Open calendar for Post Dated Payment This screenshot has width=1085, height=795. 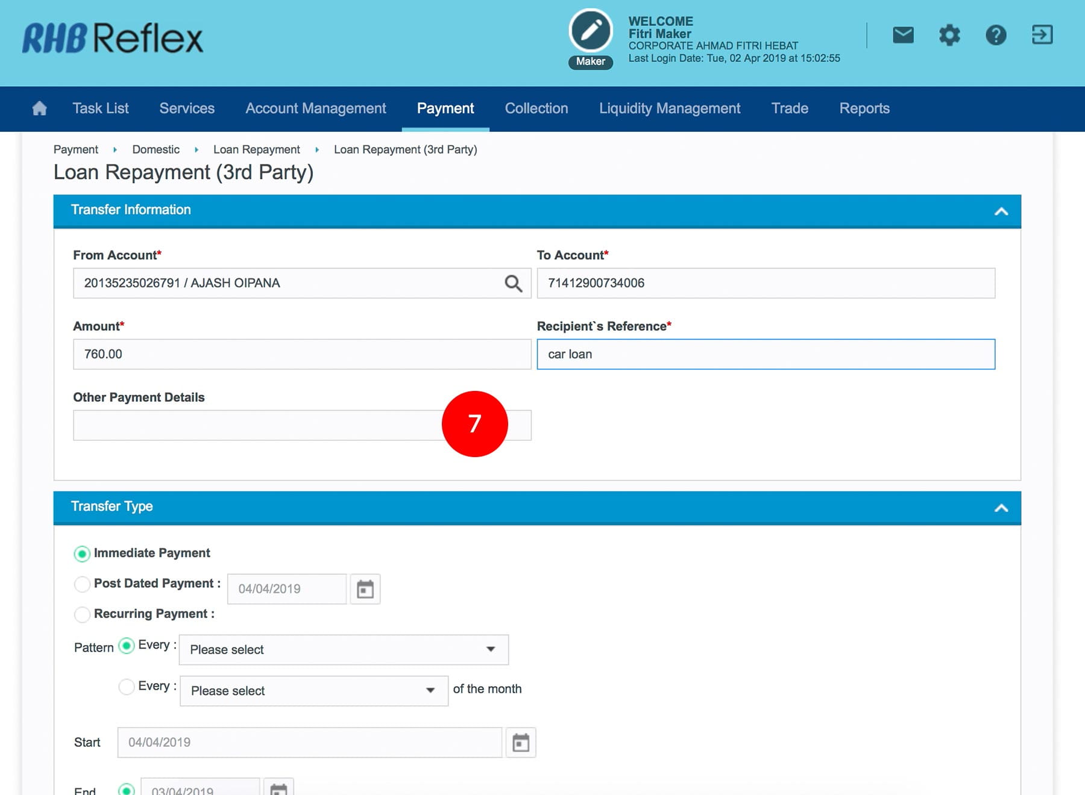click(365, 589)
